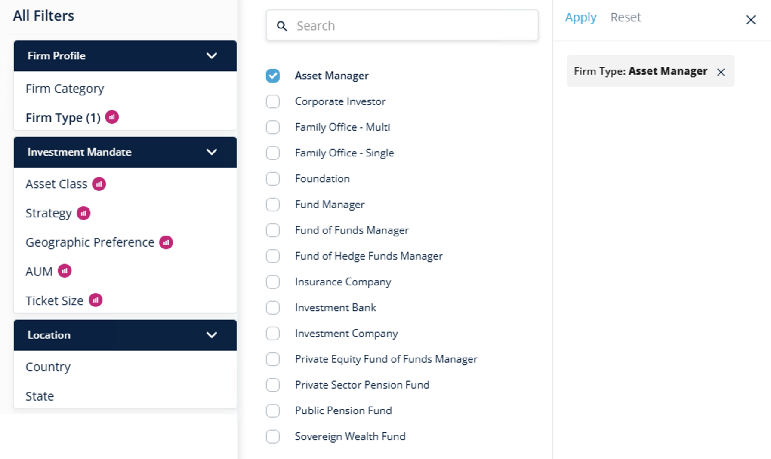
Task: Click the pink badge icon beside Firm Type
Action: [112, 117]
